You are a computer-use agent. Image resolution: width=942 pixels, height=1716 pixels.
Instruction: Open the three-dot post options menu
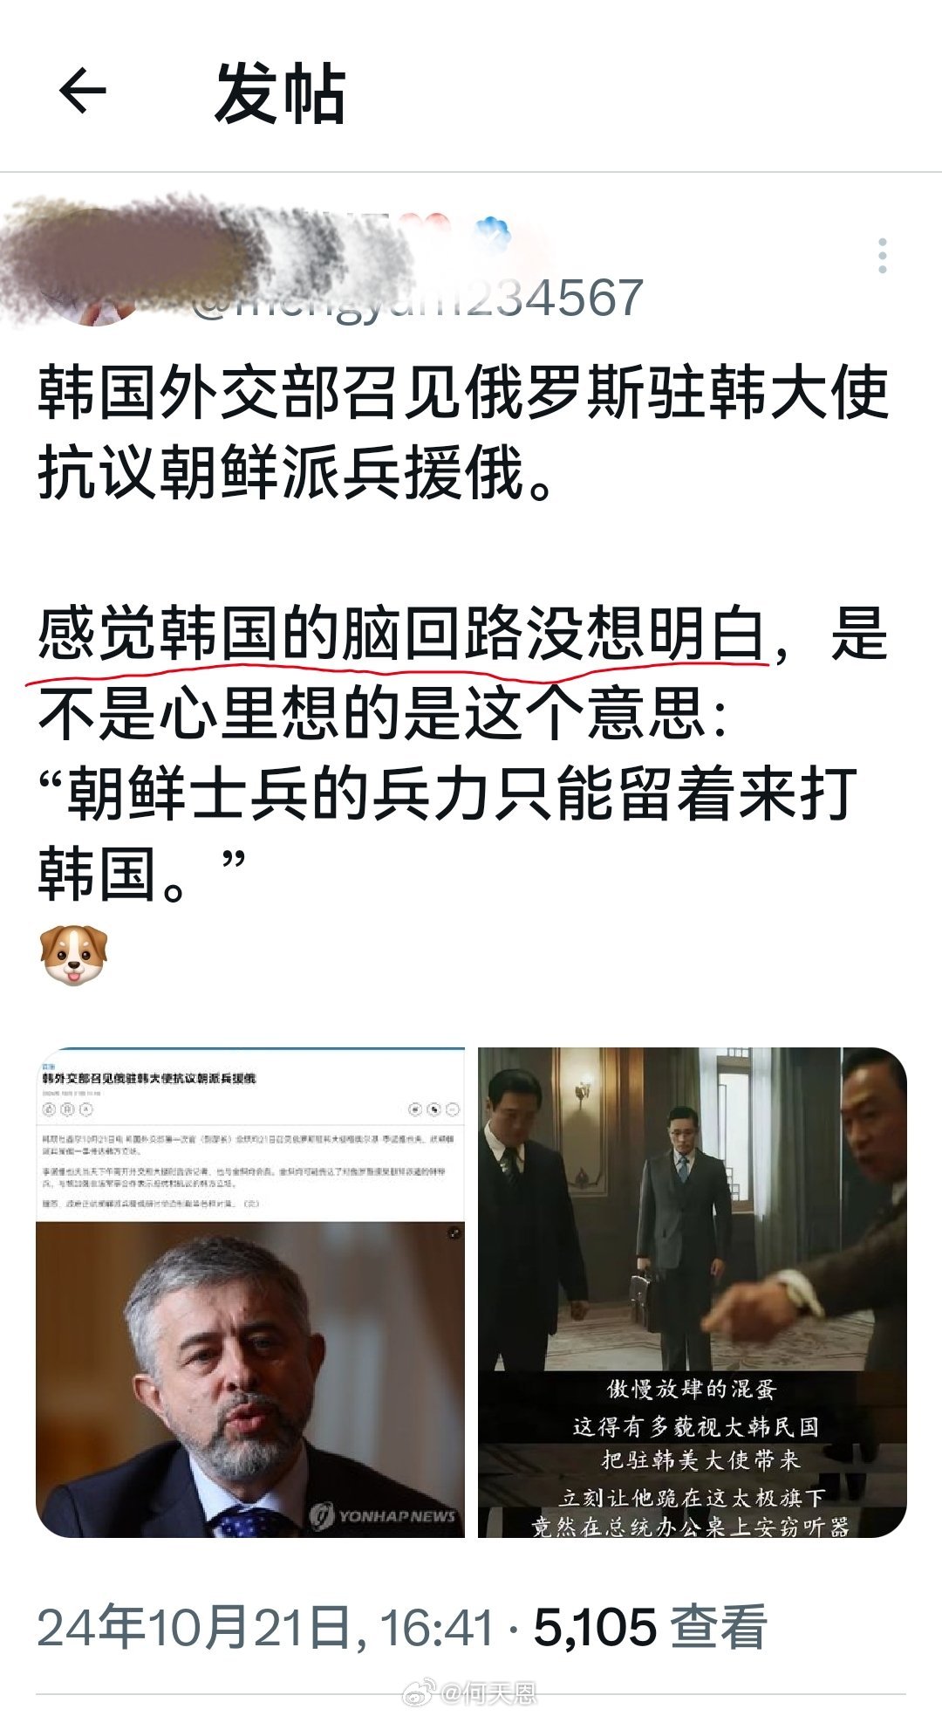coord(883,256)
